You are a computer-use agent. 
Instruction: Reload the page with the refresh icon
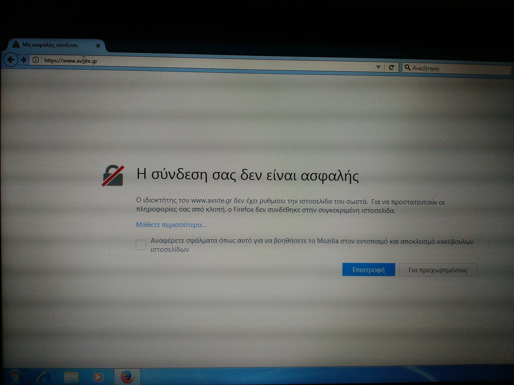pos(391,67)
